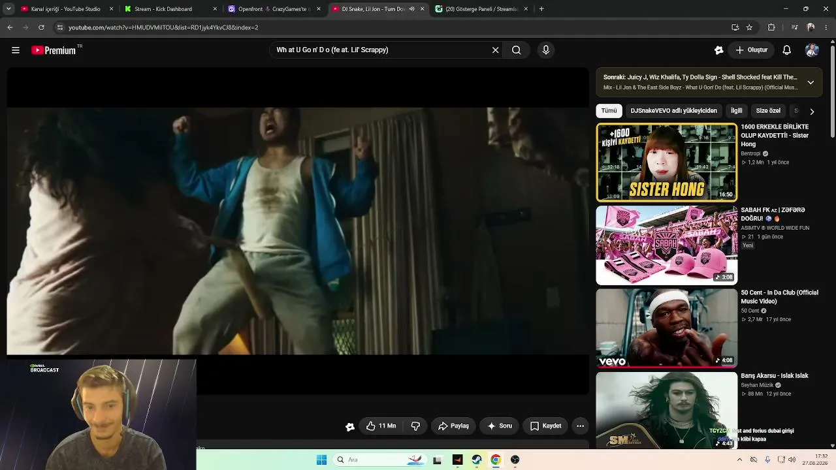Image resolution: width=836 pixels, height=470 pixels.
Task: Open title 1600 ERKEKLE BİRLİKTE OLUP KAYDETTİ
Action: click(x=775, y=136)
